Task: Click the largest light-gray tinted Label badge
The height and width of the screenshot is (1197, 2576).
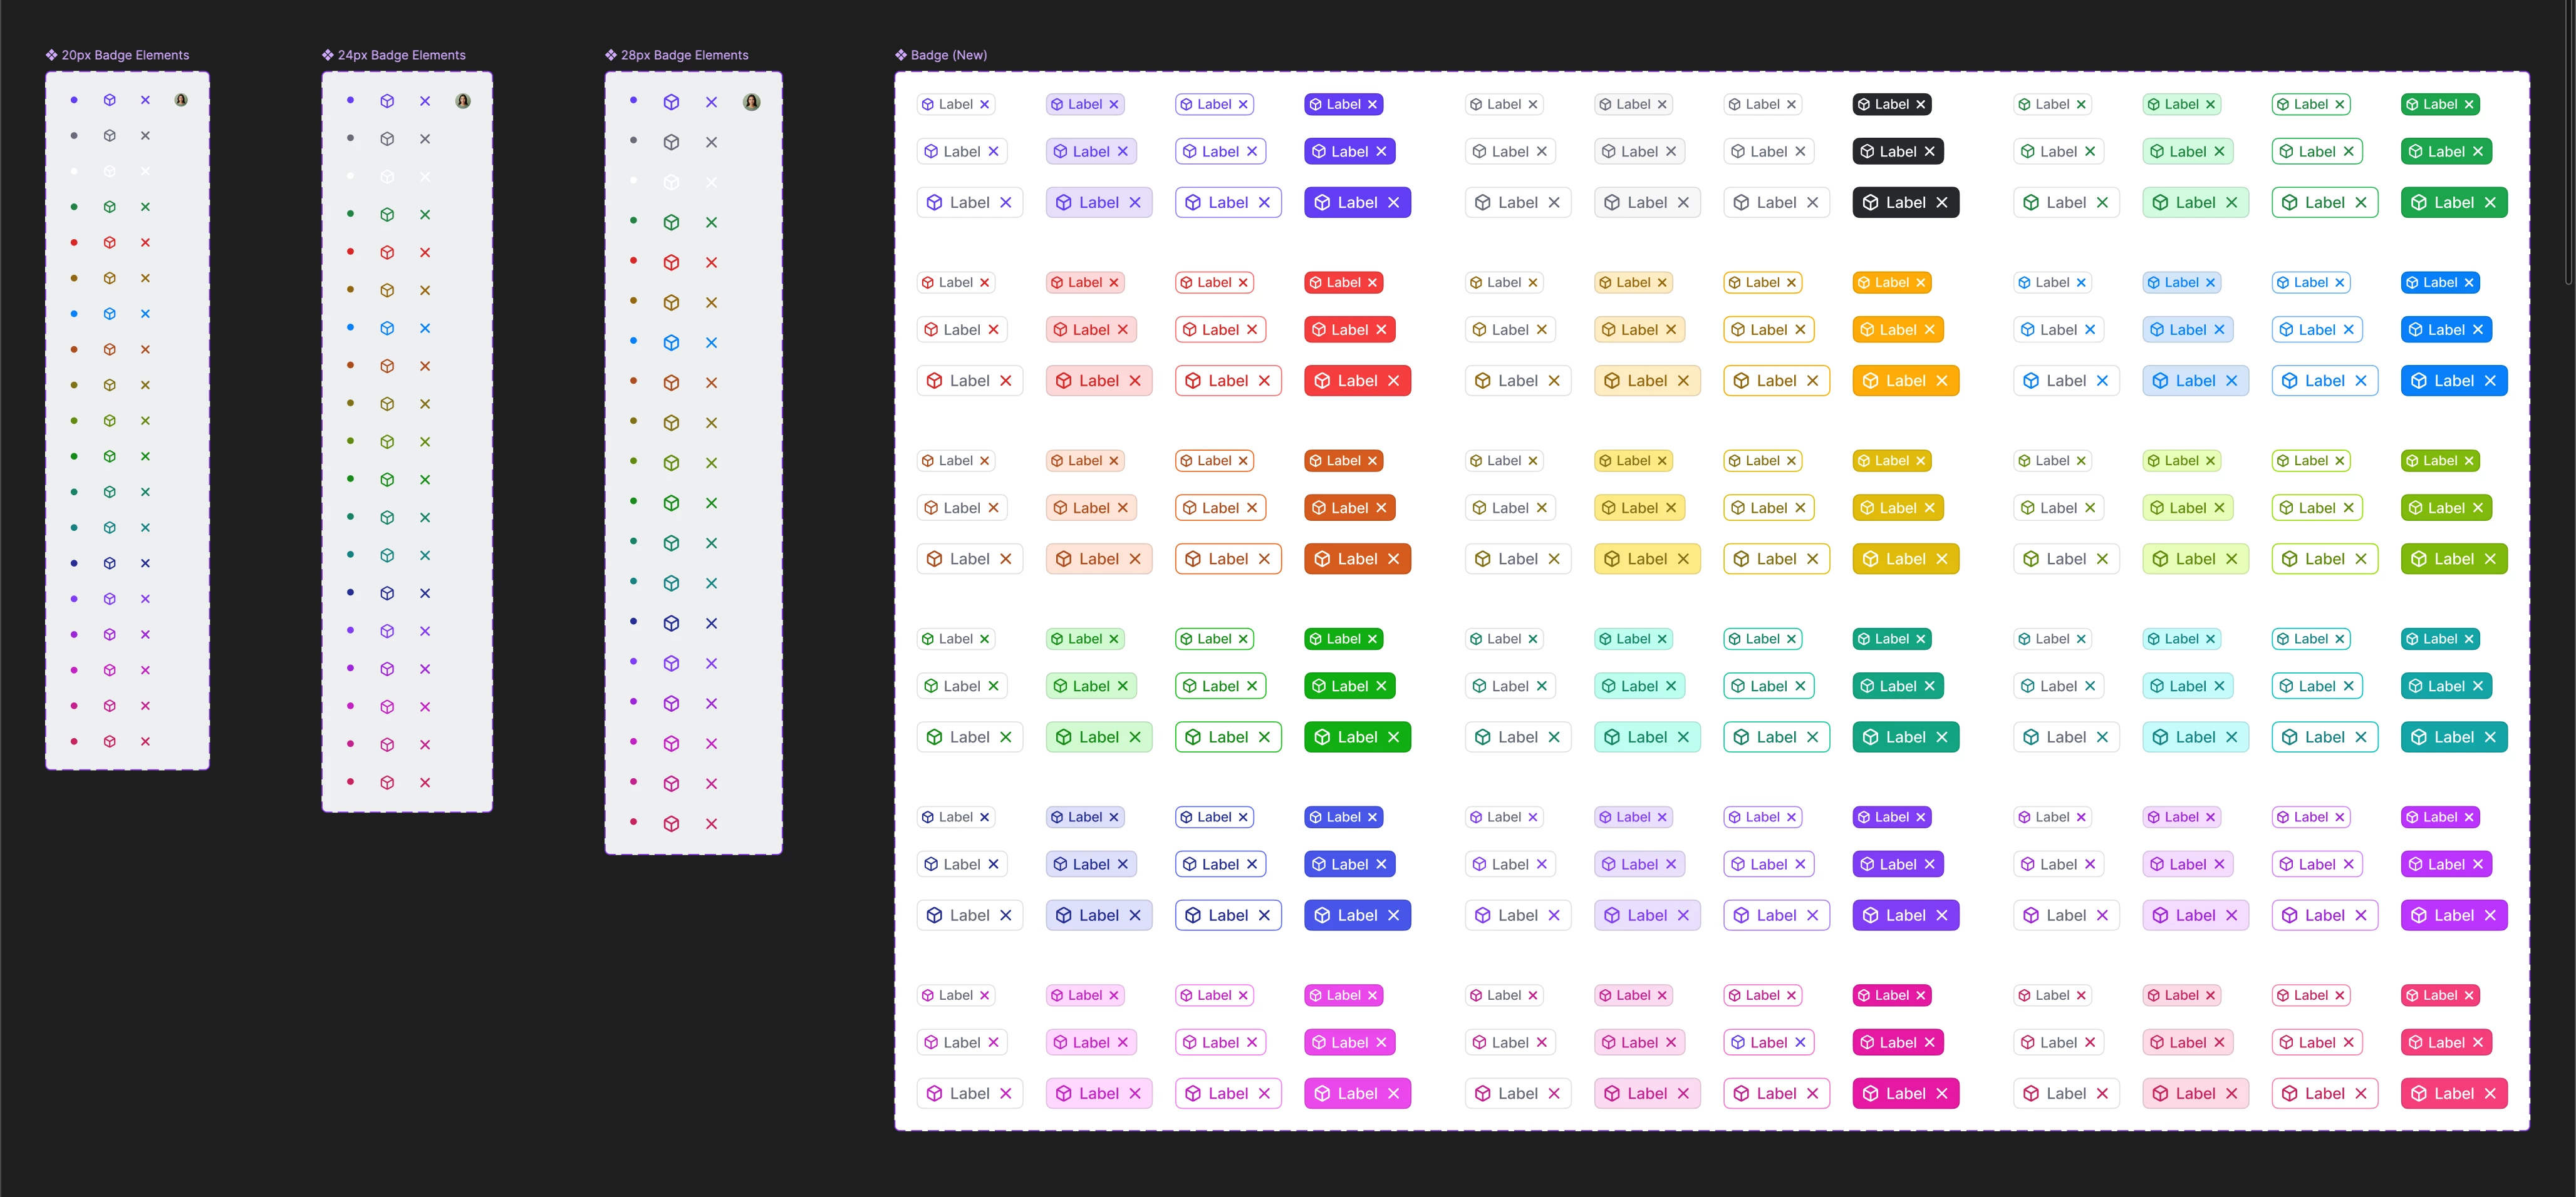Action: (1646, 203)
